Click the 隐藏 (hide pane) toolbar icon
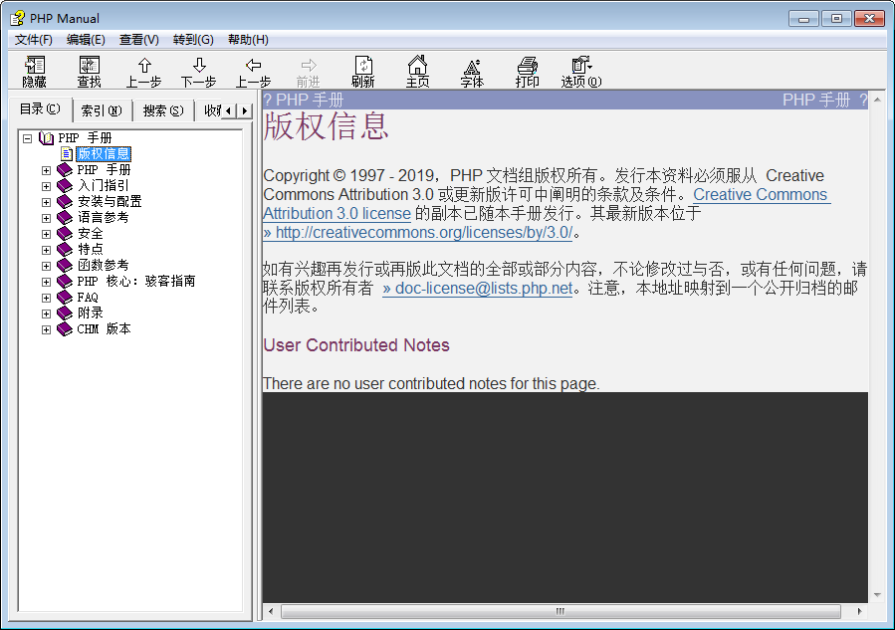 35,66
